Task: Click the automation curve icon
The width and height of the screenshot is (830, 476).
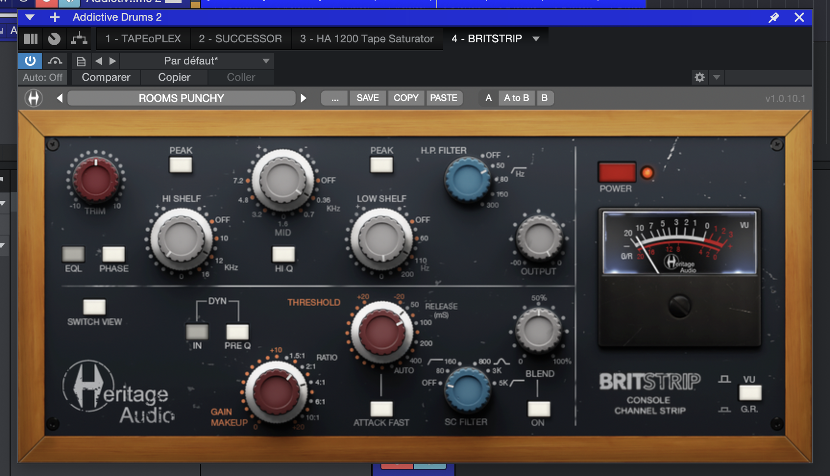Action: [x=55, y=61]
